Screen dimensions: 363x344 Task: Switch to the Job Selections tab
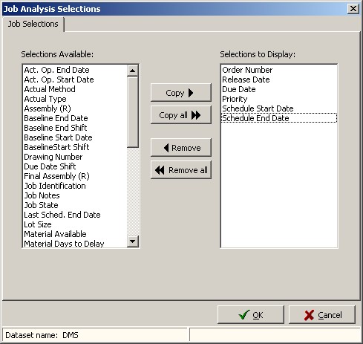coord(33,24)
